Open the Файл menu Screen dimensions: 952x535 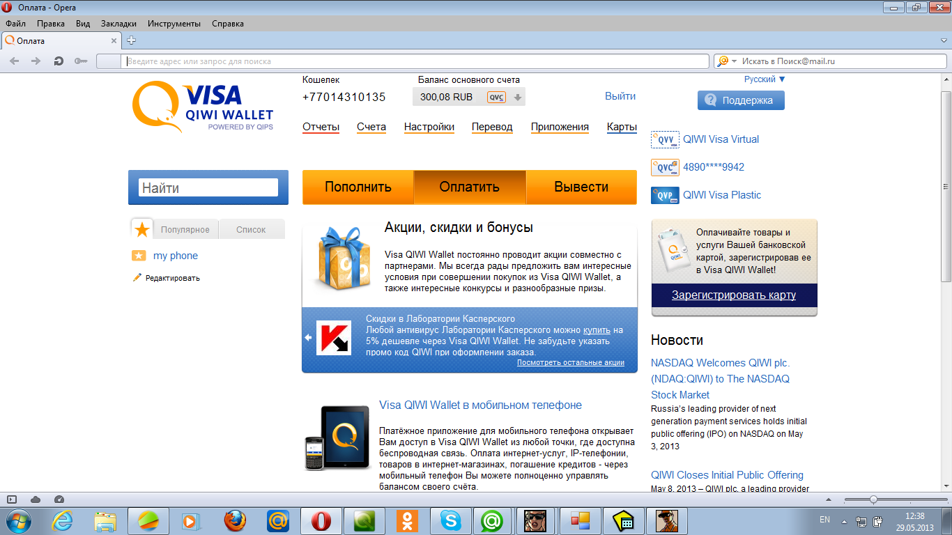tap(15, 23)
